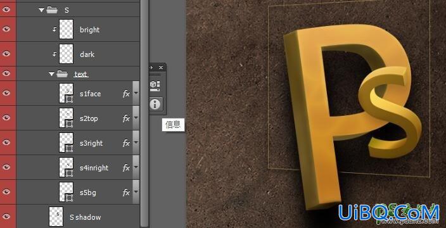Expand the collapsed panel dock arrows
The height and width of the screenshot is (228, 446).
(x=151, y=67)
